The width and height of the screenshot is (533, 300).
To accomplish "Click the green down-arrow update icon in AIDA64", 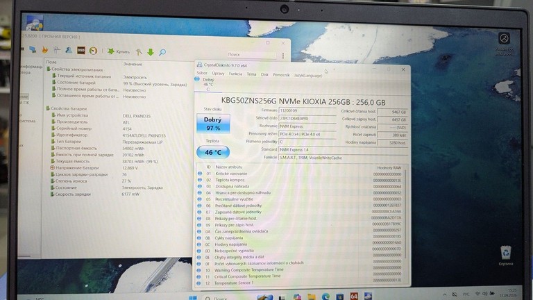I will pyautogui.click(x=151, y=52).
